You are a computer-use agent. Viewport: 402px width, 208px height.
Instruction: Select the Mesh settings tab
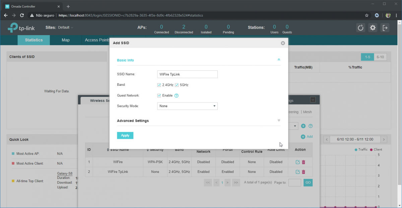tap(307, 112)
